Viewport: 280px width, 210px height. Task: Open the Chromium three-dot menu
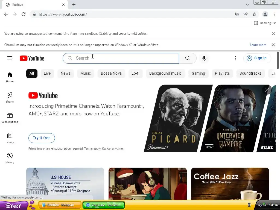coord(274,14)
